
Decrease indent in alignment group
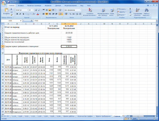click(x=53, y=14)
